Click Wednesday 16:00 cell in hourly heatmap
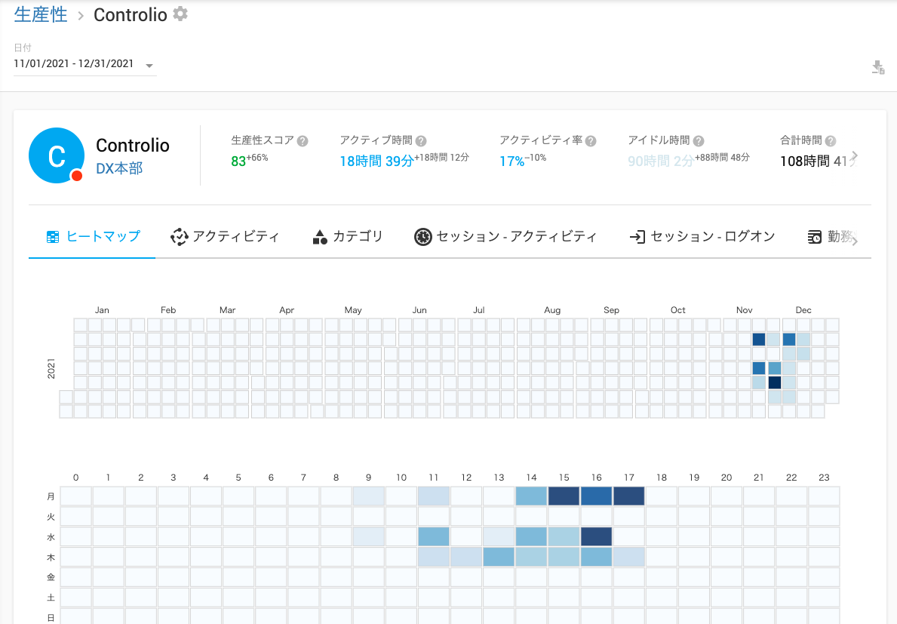 (x=597, y=536)
